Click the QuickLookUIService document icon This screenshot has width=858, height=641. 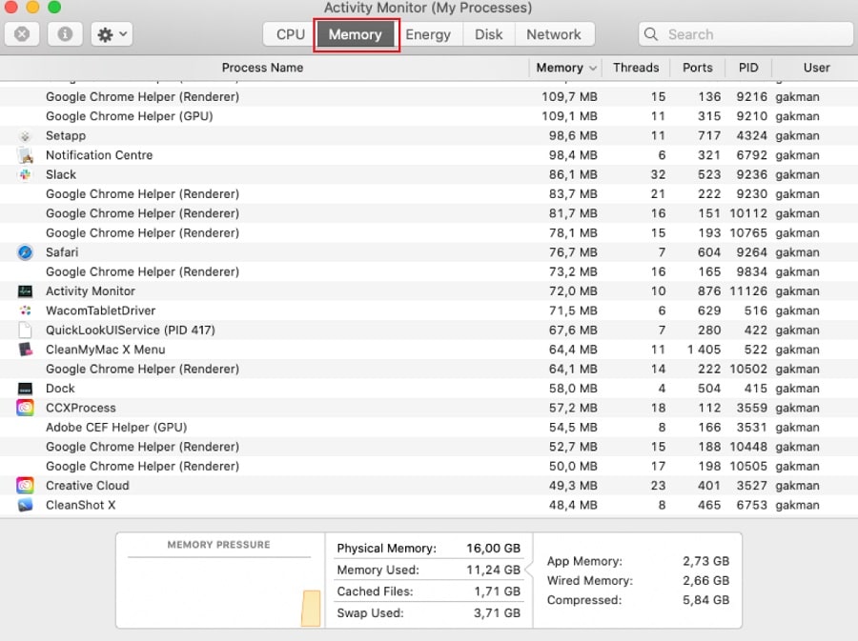[25, 331]
